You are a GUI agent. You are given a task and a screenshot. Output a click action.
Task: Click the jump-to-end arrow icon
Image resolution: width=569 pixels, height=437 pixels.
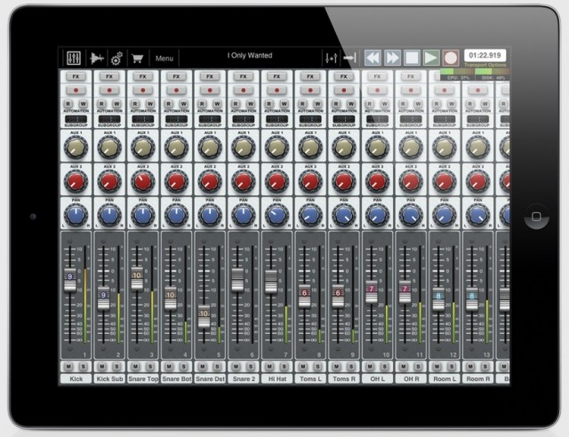click(349, 58)
